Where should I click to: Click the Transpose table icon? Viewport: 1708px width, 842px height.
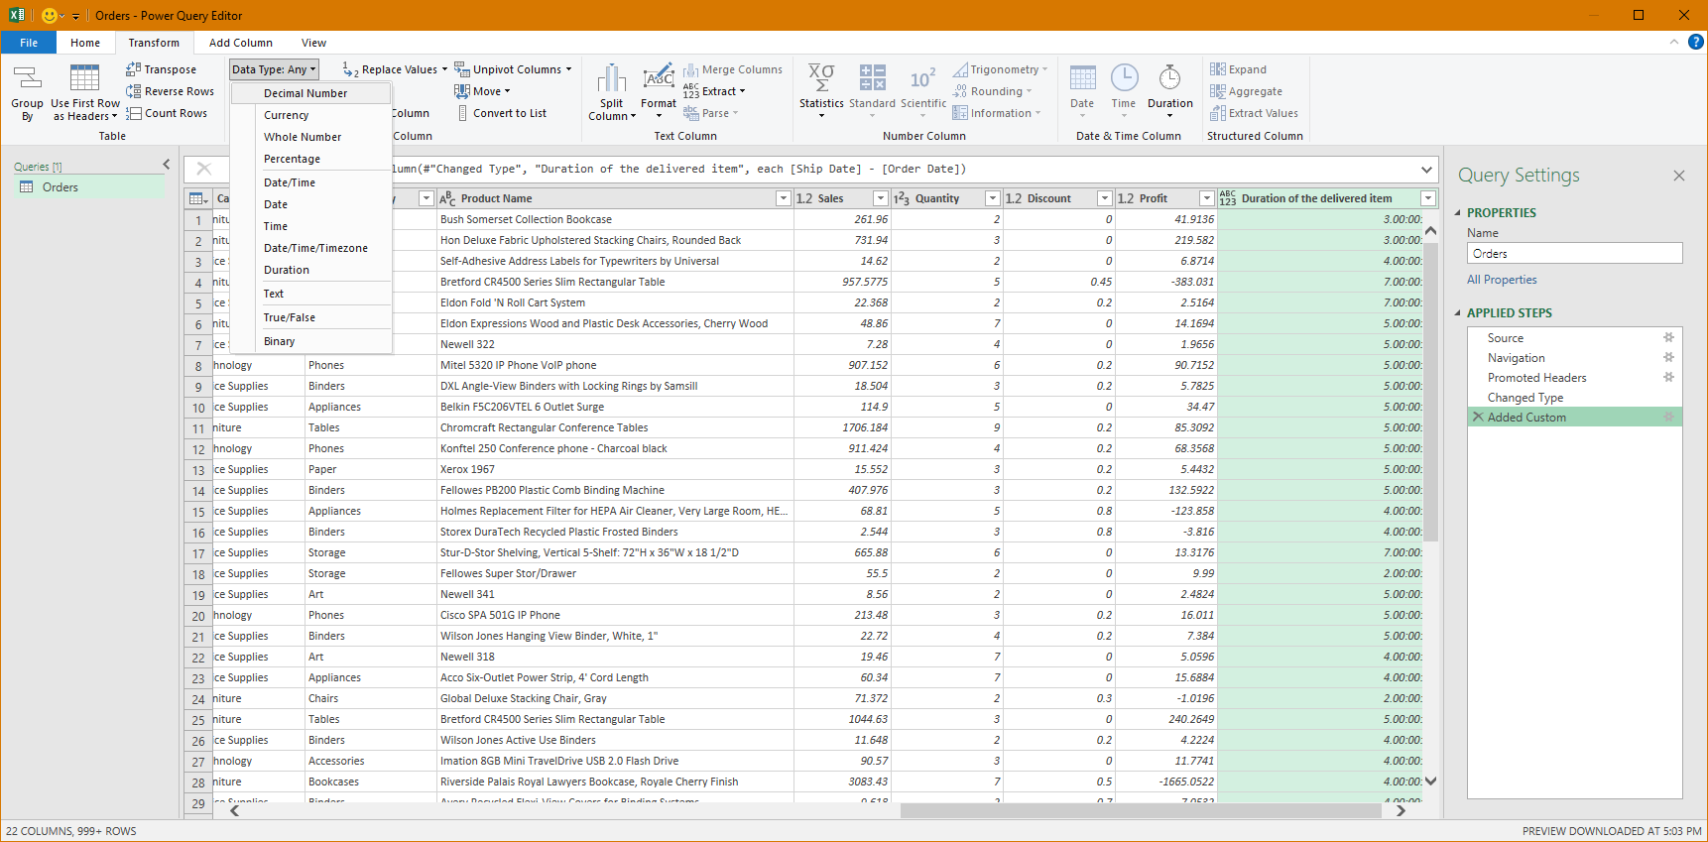tap(134, 69)
